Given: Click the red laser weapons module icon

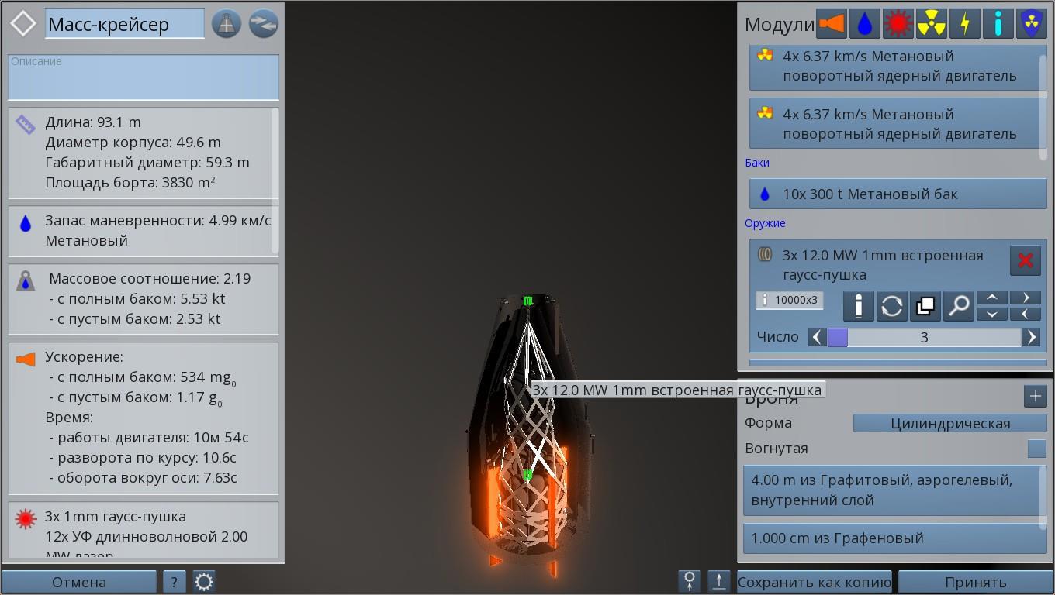Looking at the screenshot, I should [x=898, y=24].
